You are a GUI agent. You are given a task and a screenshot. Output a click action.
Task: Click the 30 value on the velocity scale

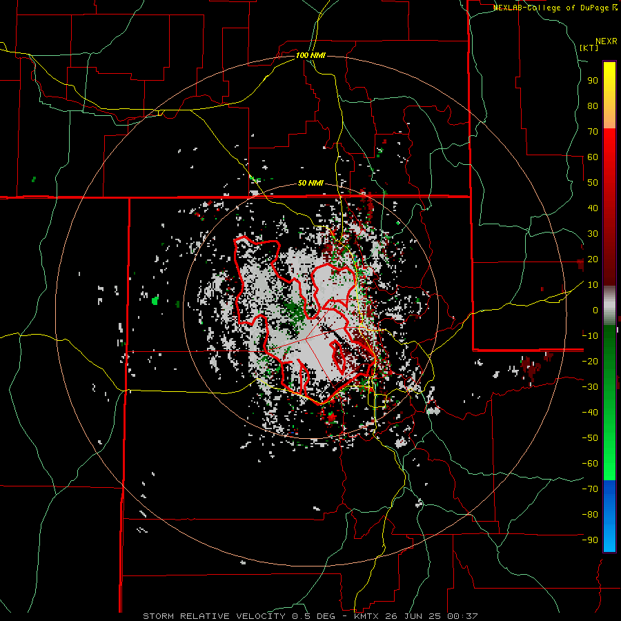(x=593, y=234)
